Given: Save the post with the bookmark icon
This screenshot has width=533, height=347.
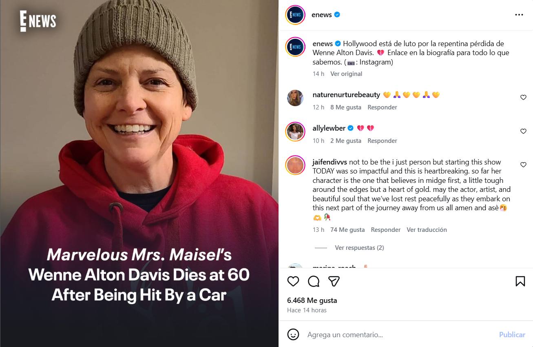Looking at the screenshot, I should pyautogui.click(x=520, y=281).
